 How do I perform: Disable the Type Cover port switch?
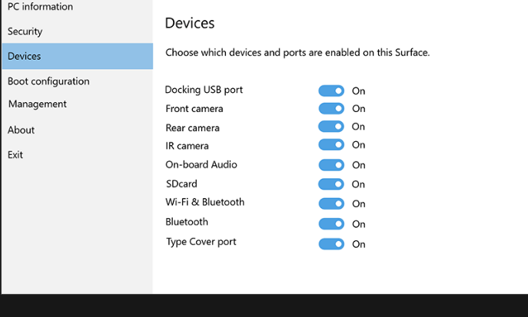[x=331, y=244]
